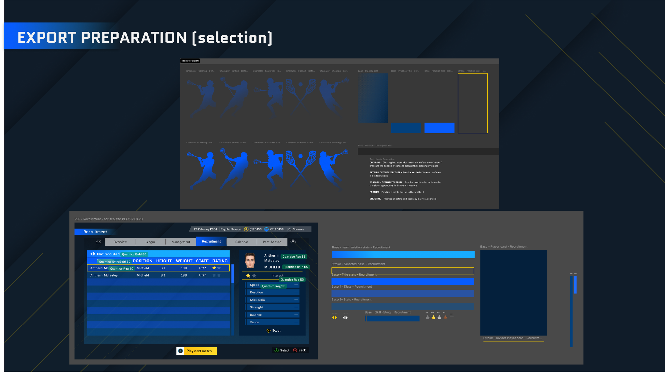Click the LB bumper icon beside Overview
This screenshot has height=372, width=665.
98,242
